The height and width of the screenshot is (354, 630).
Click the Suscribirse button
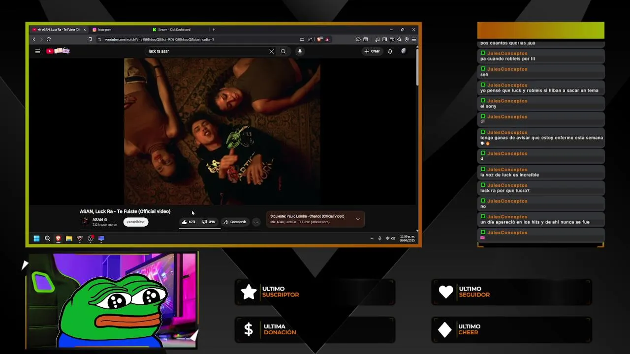(136, 222)
